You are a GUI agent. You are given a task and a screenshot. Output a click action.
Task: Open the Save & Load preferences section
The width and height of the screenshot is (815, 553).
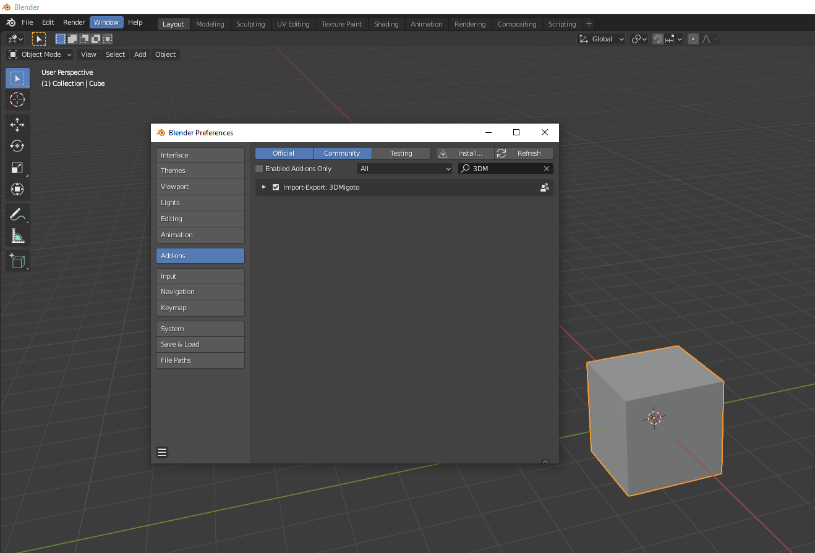point(200,344)
